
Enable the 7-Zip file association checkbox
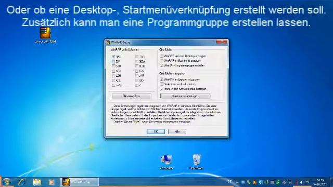click(113, 85)
